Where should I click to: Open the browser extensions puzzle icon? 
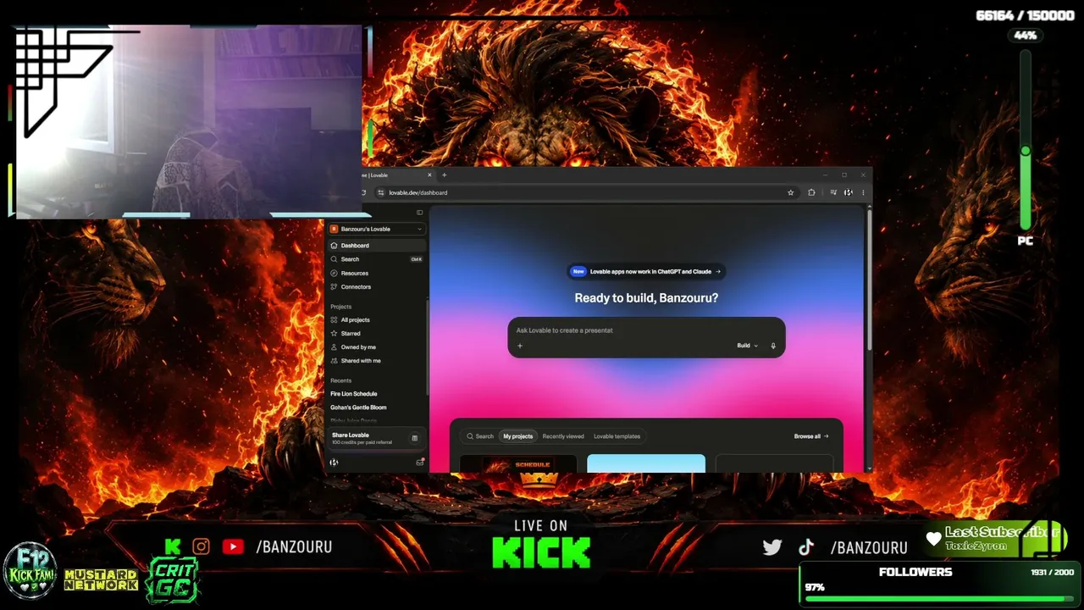[811, 192]
